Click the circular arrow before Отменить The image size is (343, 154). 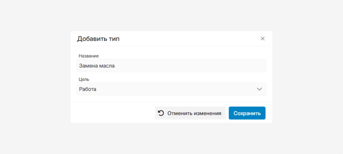click(161, 113)
